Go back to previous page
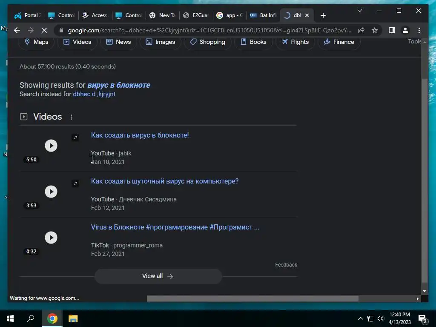 17,30
